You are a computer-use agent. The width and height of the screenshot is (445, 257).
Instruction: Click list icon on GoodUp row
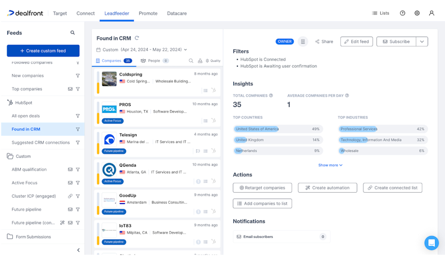pyautogui.click(x=206, y=212)
